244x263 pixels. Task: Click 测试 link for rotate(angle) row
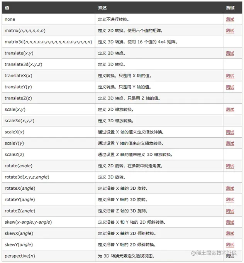click(x=230, y=166)
